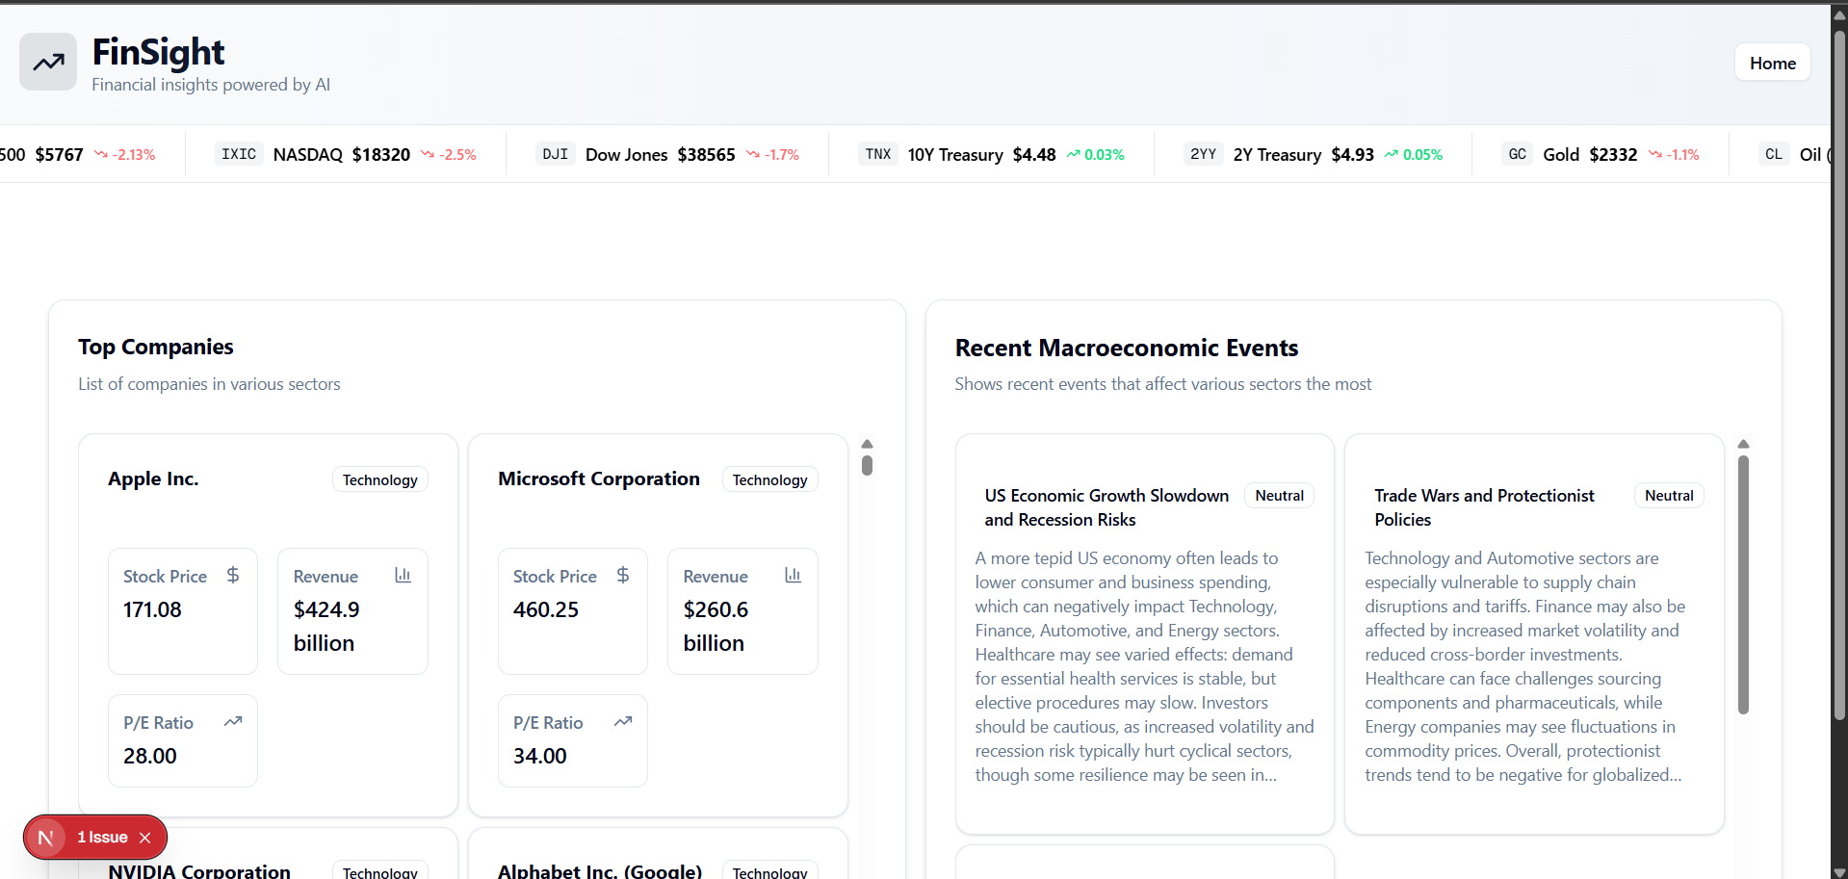Viewport: 1848px width, 879px height.
Task: Dismiss the 1 Issue indicator
Action: pos(145,838)
